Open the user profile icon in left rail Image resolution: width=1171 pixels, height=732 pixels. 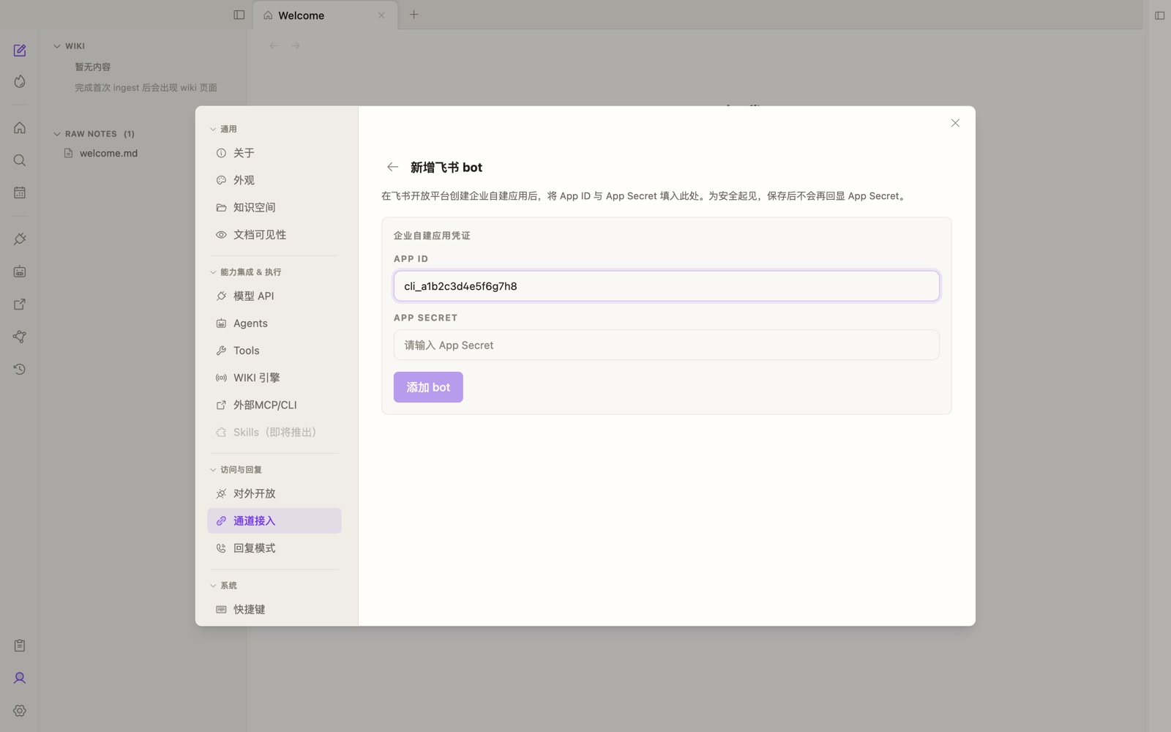click(20, 679)
